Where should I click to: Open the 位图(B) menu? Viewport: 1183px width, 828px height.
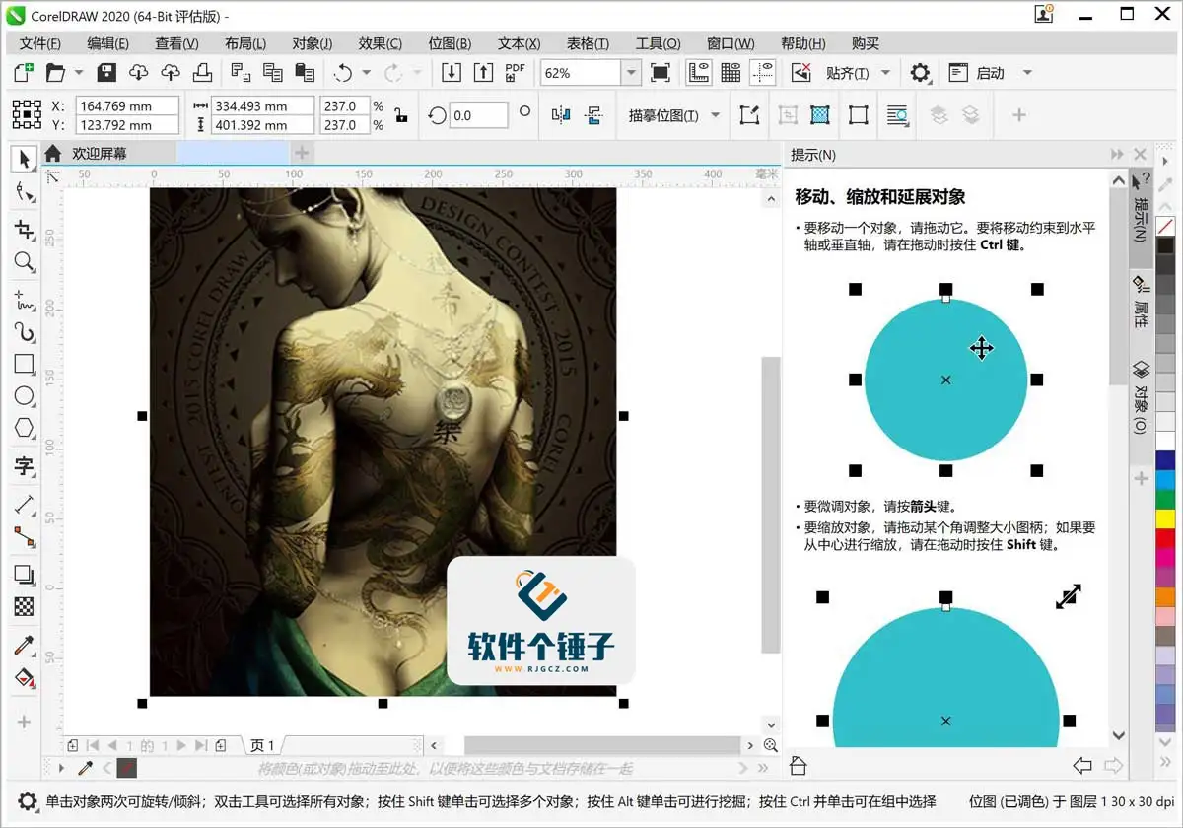450,43
